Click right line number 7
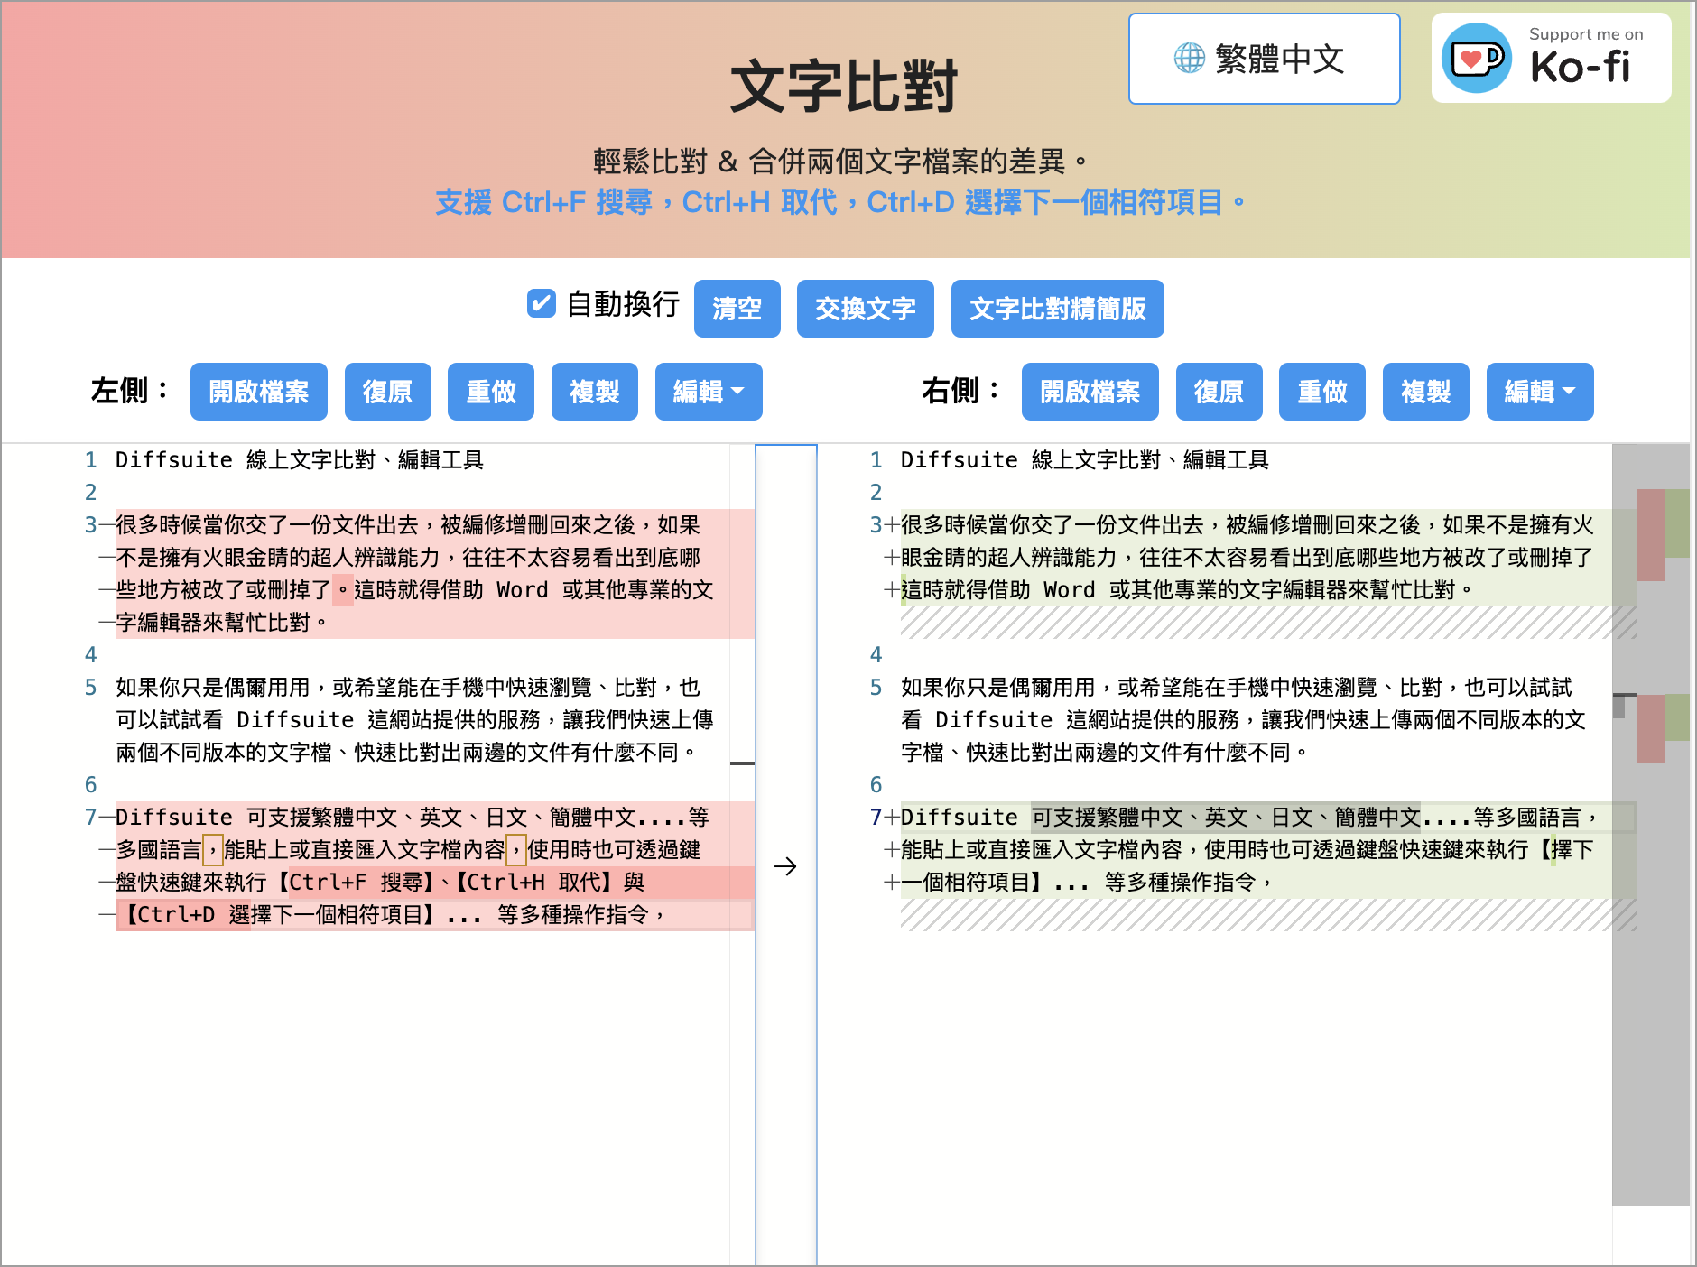This screenshot has height=1267, width=1697. pyautogui.click(x=876, y=818)
